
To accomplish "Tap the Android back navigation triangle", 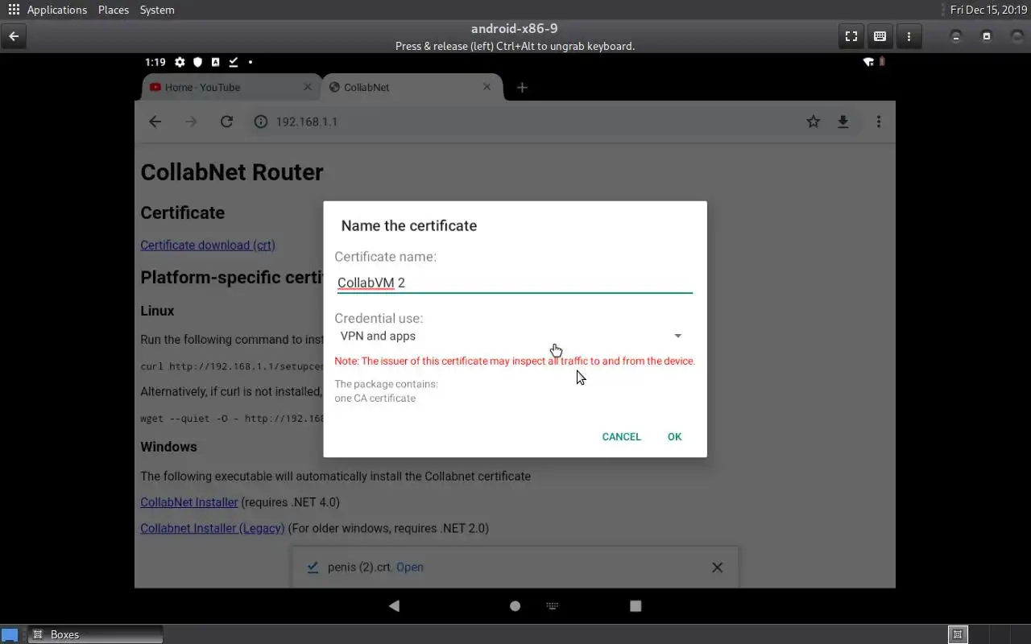I will 394,605.
